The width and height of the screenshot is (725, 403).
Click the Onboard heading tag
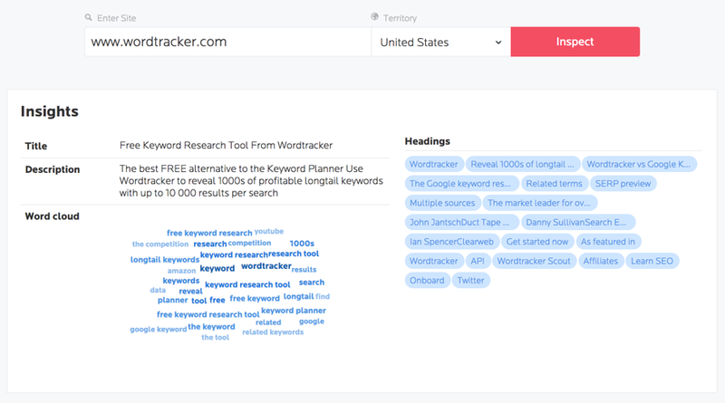[x=427, y=281]
